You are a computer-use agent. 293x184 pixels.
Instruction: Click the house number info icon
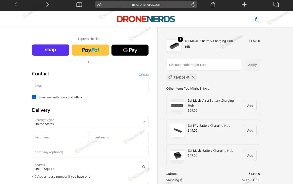tap(34, 176)
